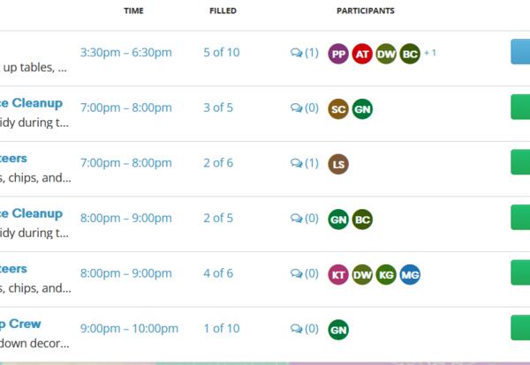Click the Participants column header
The width and height of the screenshot is (530, 365).
(x=366, y=11)
